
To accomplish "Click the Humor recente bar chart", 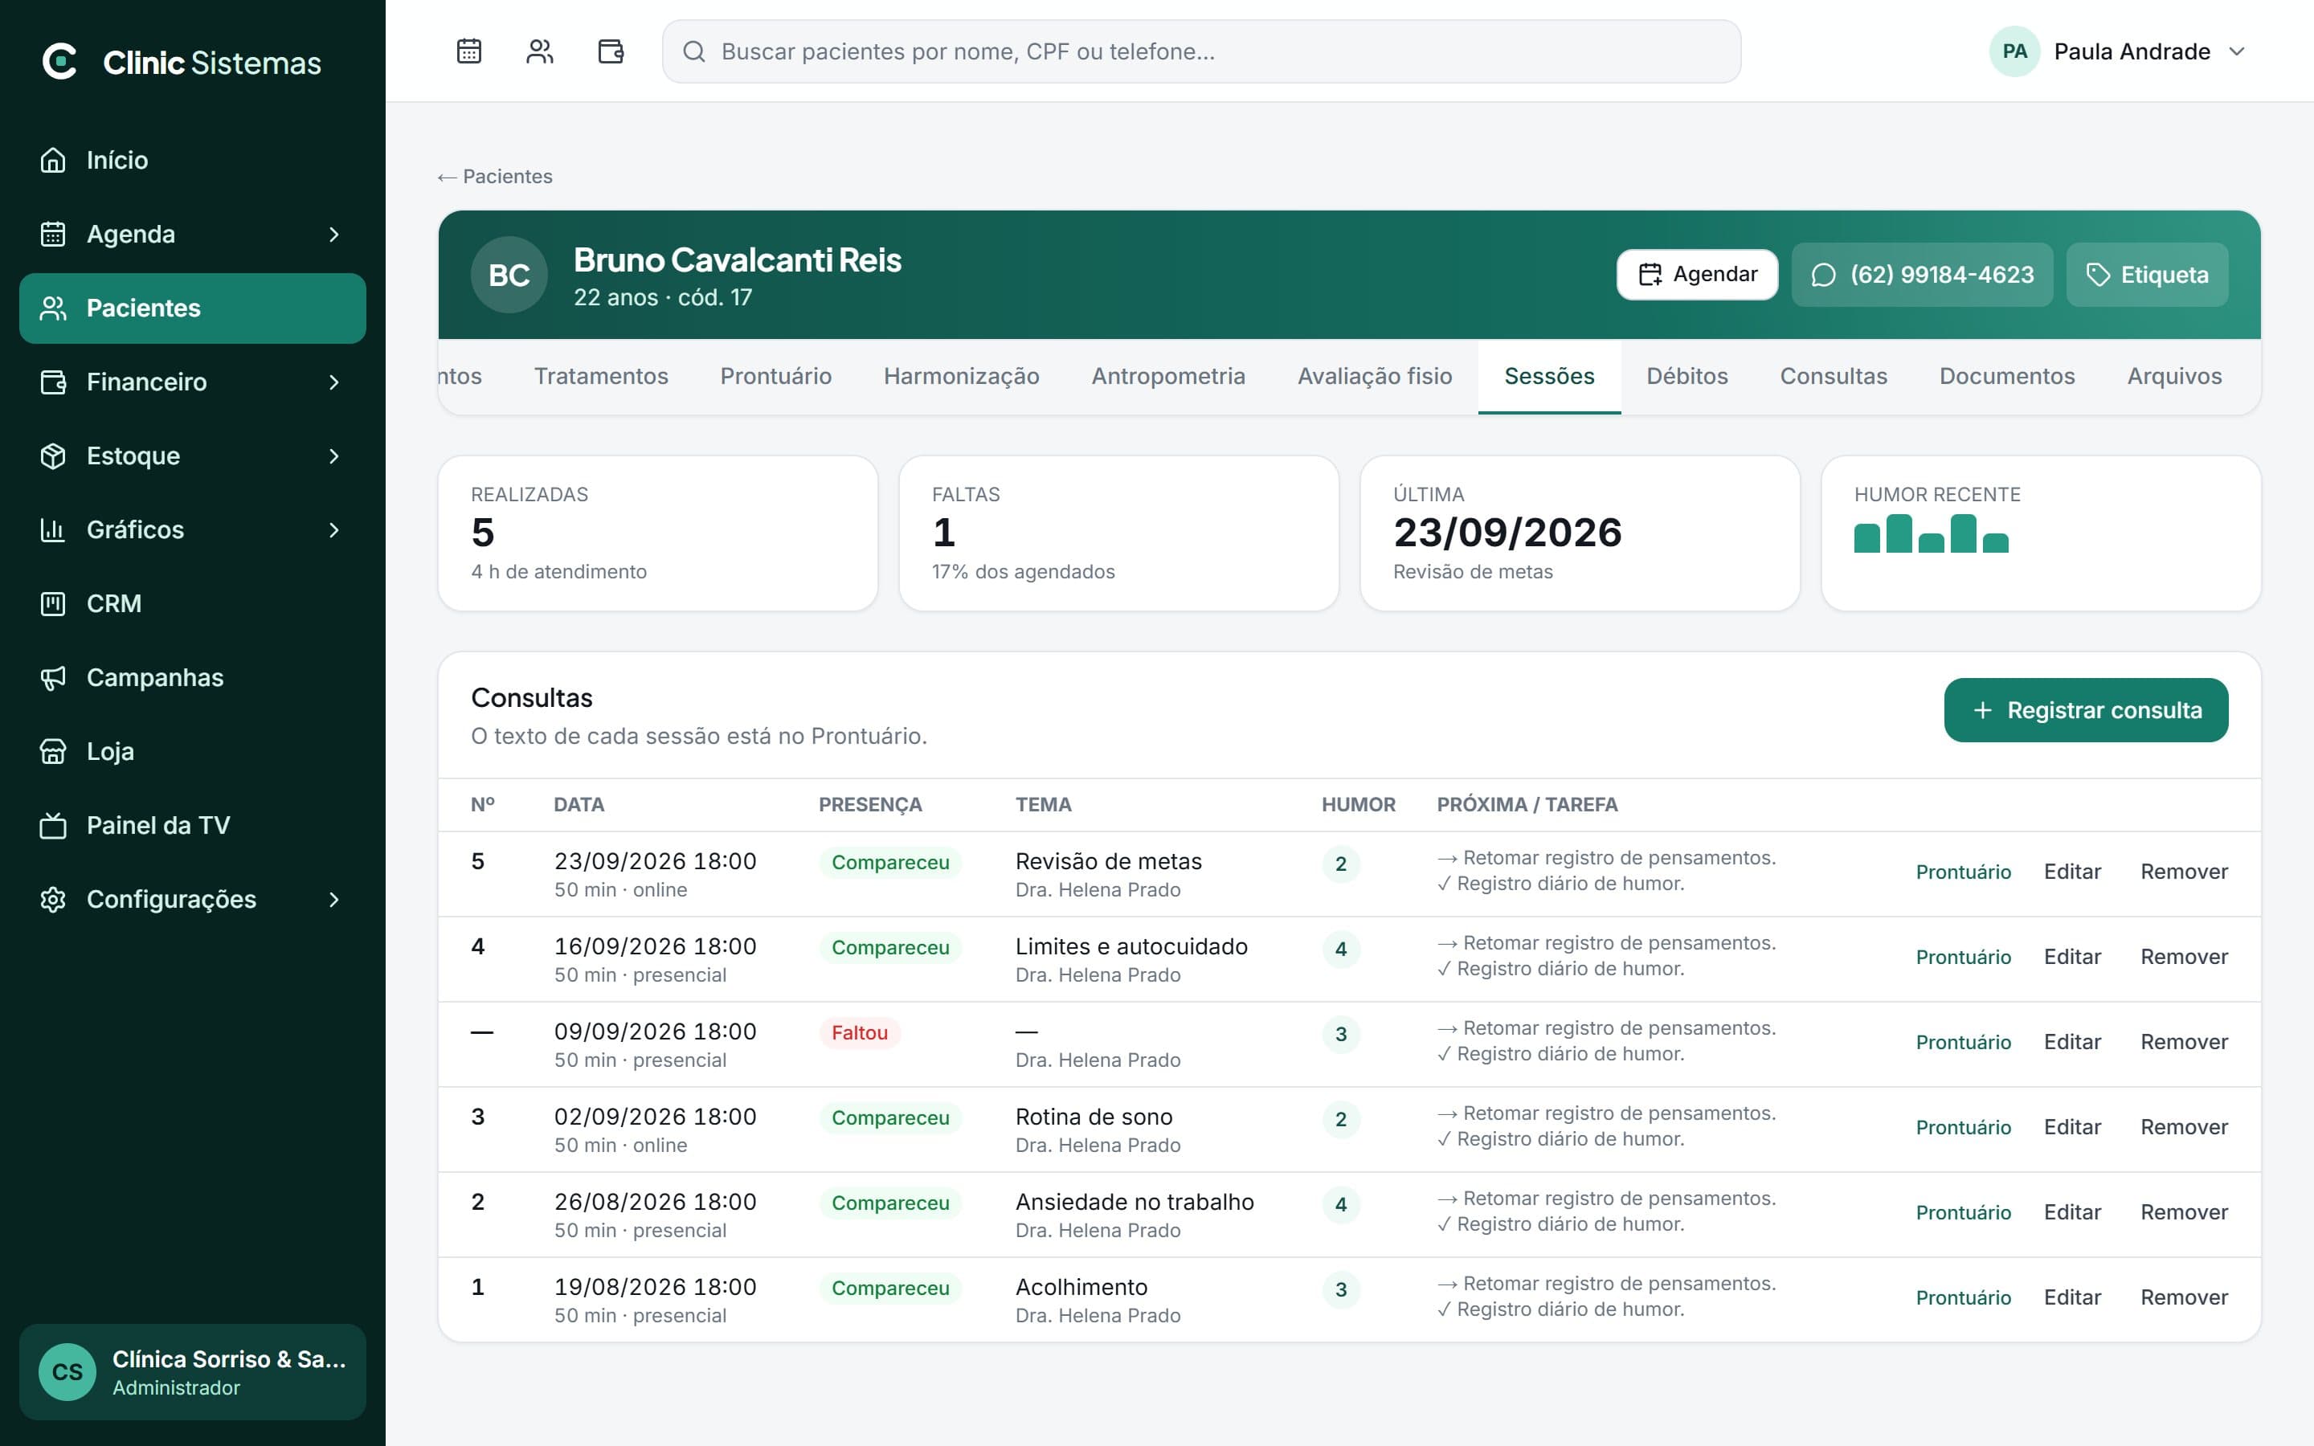I will click(x=1931, y=533).
